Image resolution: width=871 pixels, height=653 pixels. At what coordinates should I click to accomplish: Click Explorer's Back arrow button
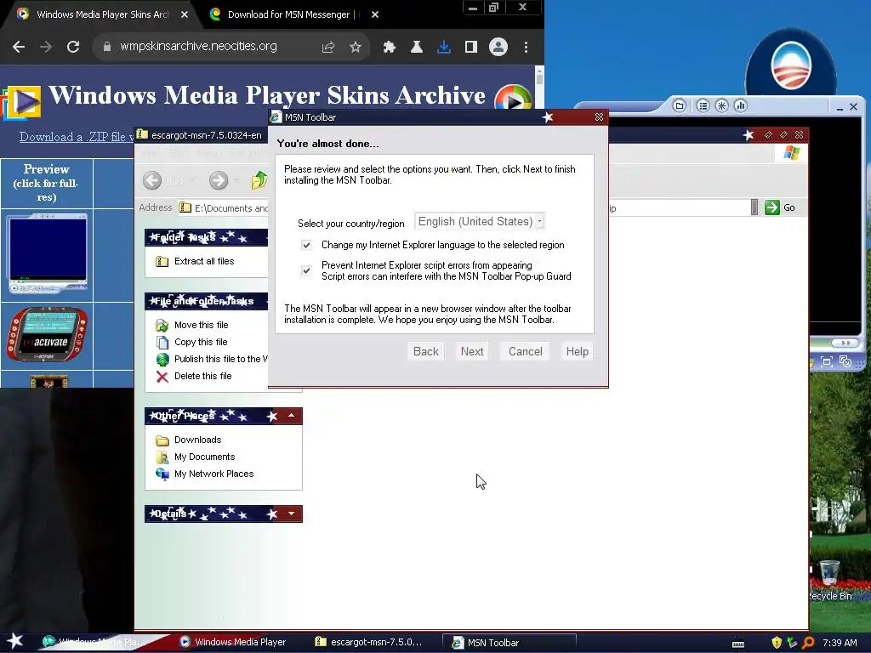click(x=152, y=180)
